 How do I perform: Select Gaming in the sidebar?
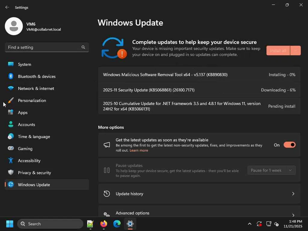tap(47, 149)
